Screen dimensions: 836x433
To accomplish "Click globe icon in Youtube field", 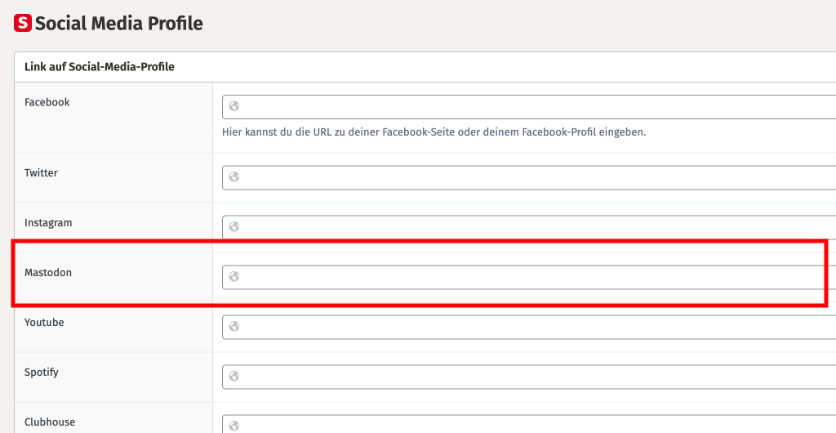I will point(233,327).
